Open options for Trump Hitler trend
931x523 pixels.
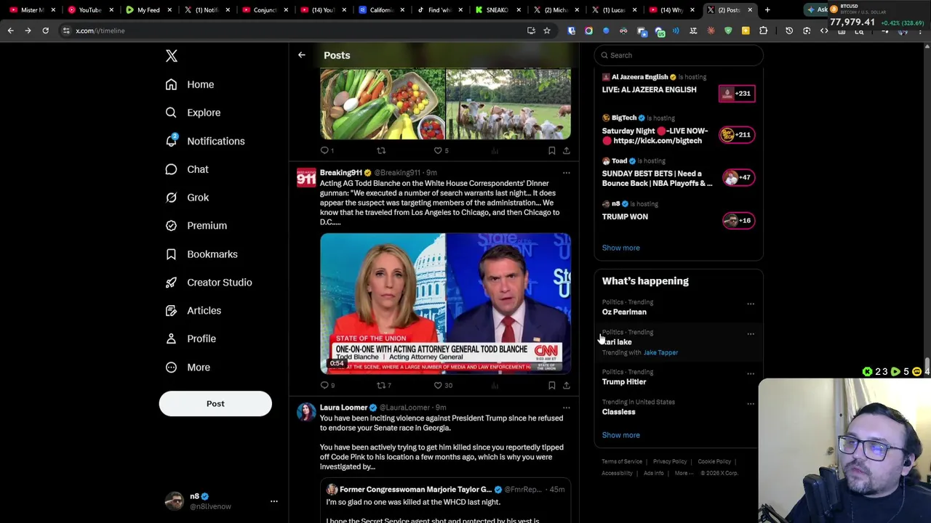point(751,374)
